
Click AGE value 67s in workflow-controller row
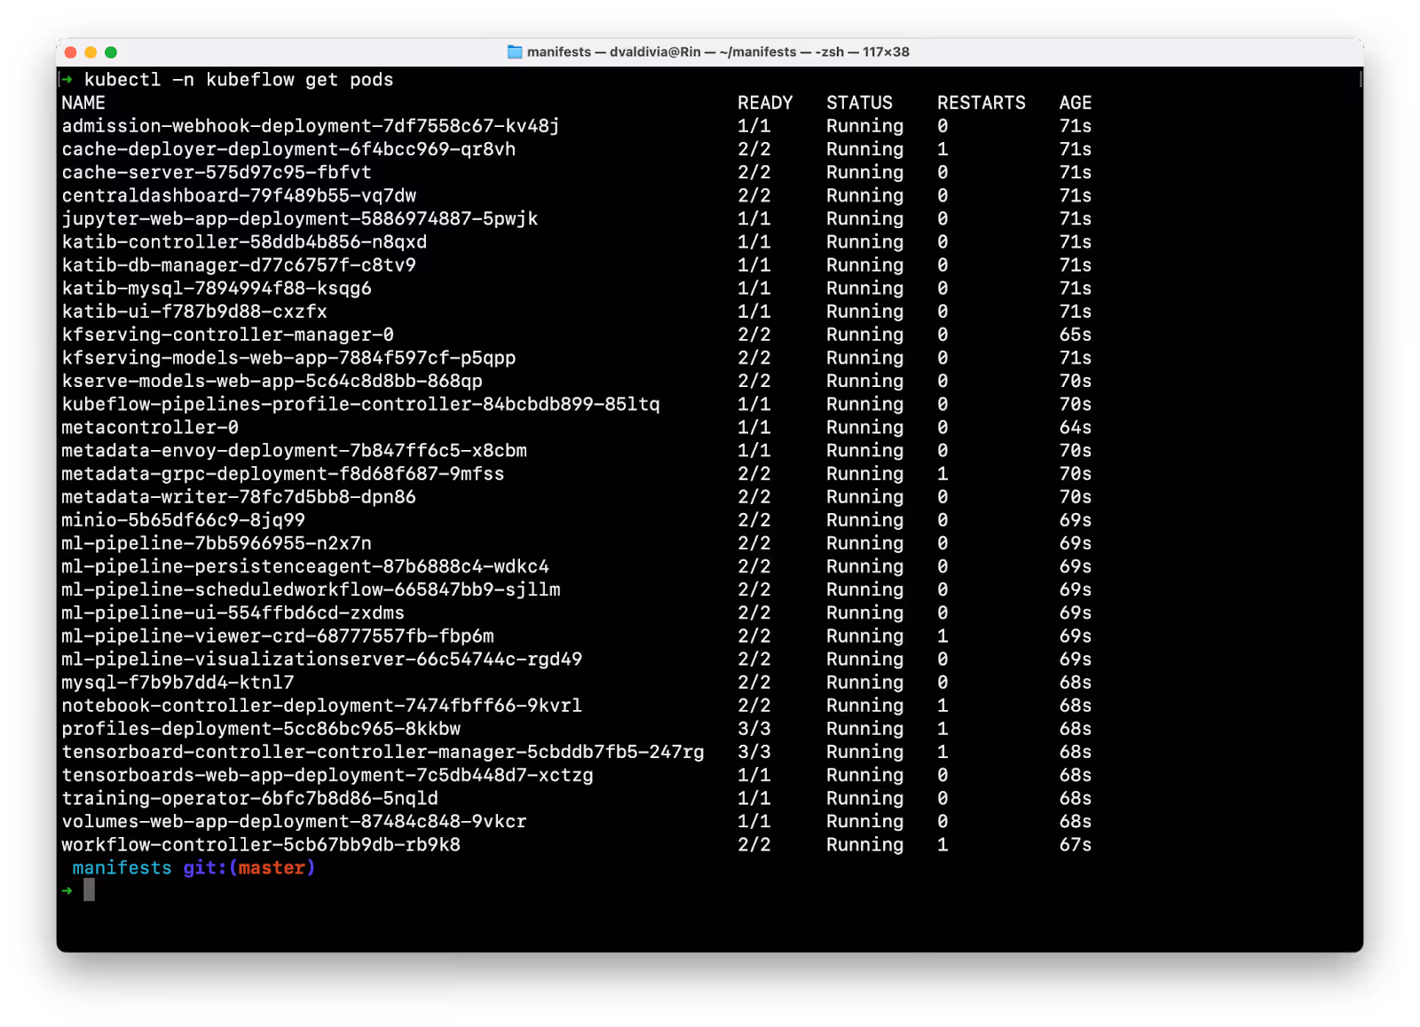click(x=1075, y=844)
